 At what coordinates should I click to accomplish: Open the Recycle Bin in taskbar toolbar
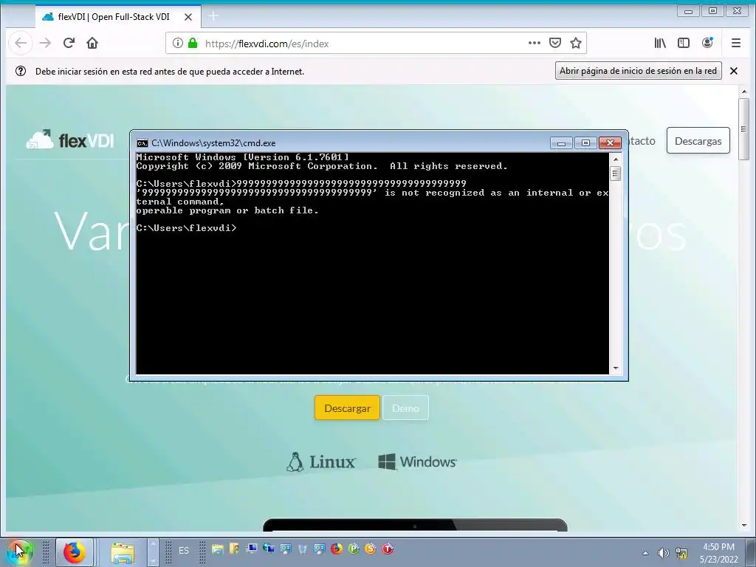[x=302, y=549]
